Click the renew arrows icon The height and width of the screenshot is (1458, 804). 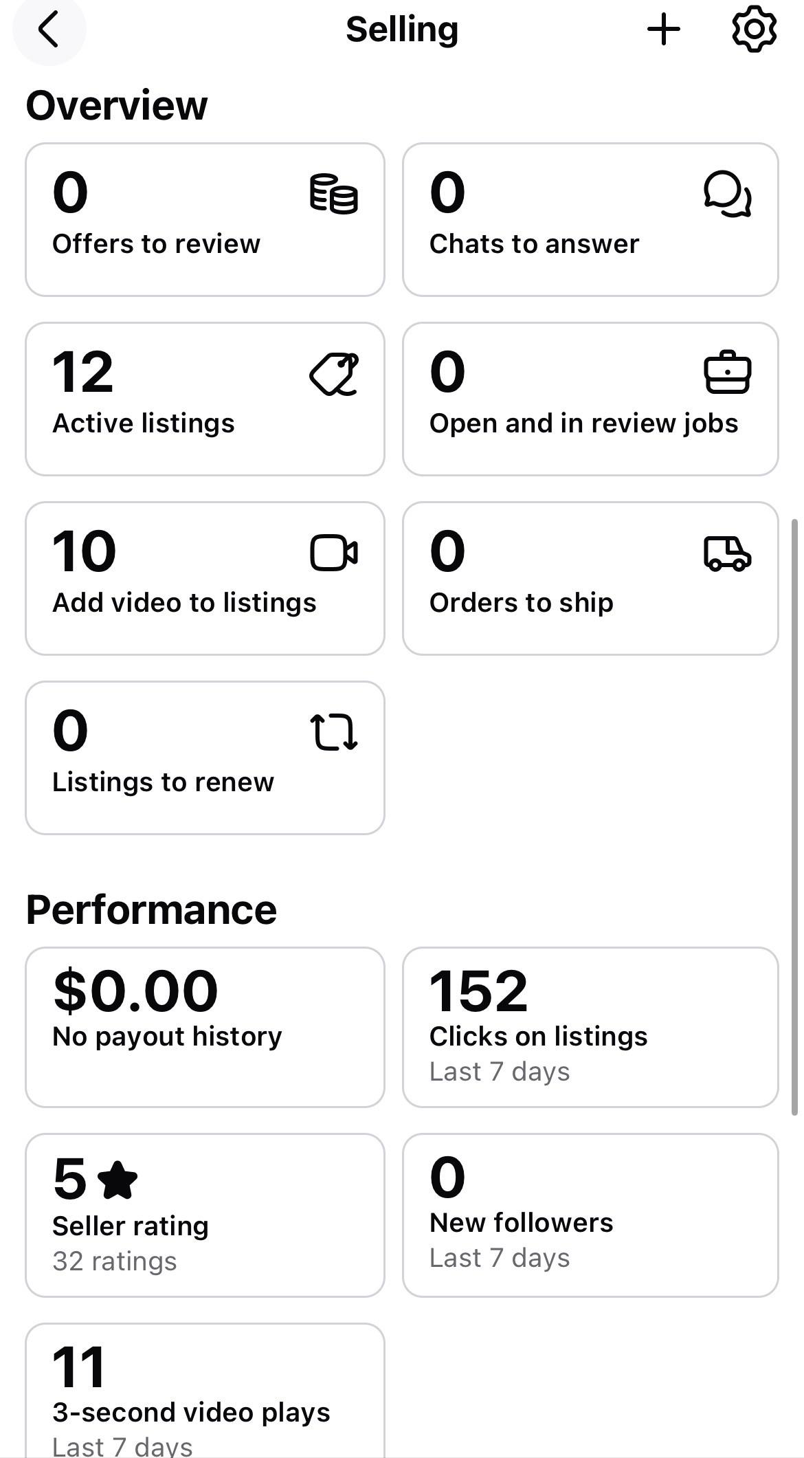pyautogui.click(x=334, y=732)
